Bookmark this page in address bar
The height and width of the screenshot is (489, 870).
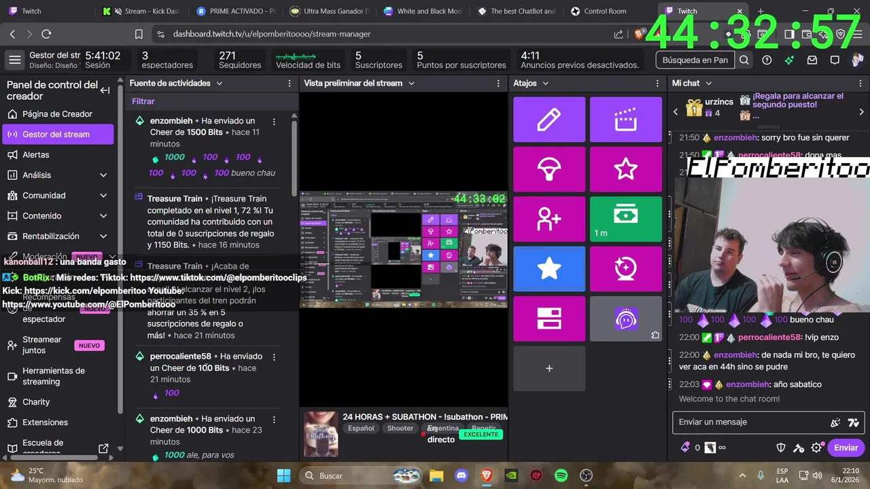[139, 34]
